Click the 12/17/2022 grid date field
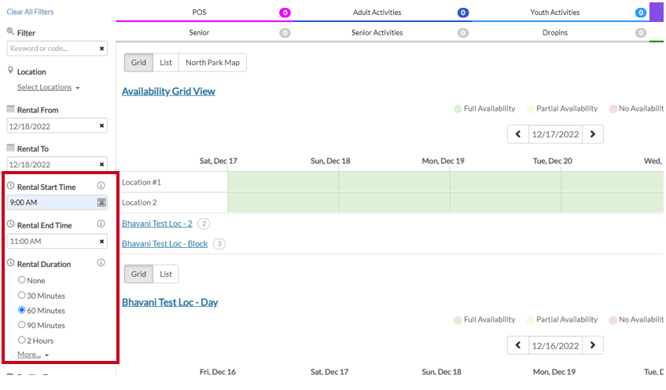This screenshot has width=666, height=390. [555, 134]
